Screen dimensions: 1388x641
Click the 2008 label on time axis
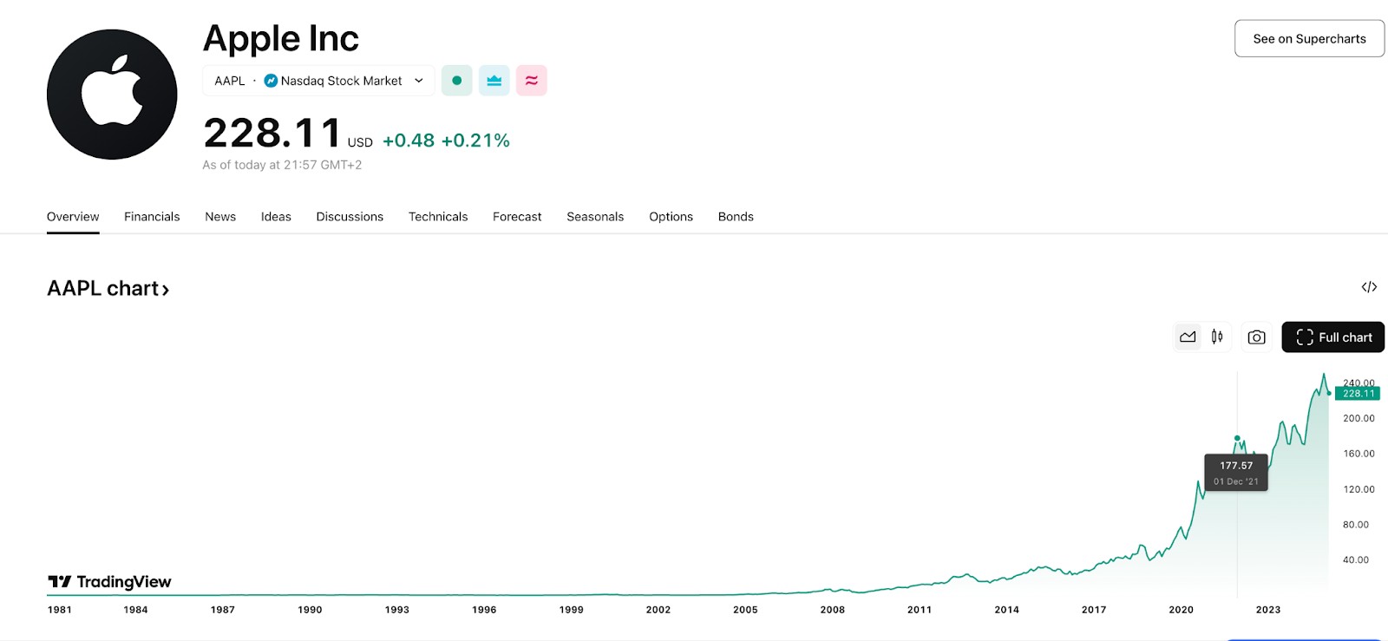coord(833,610)
